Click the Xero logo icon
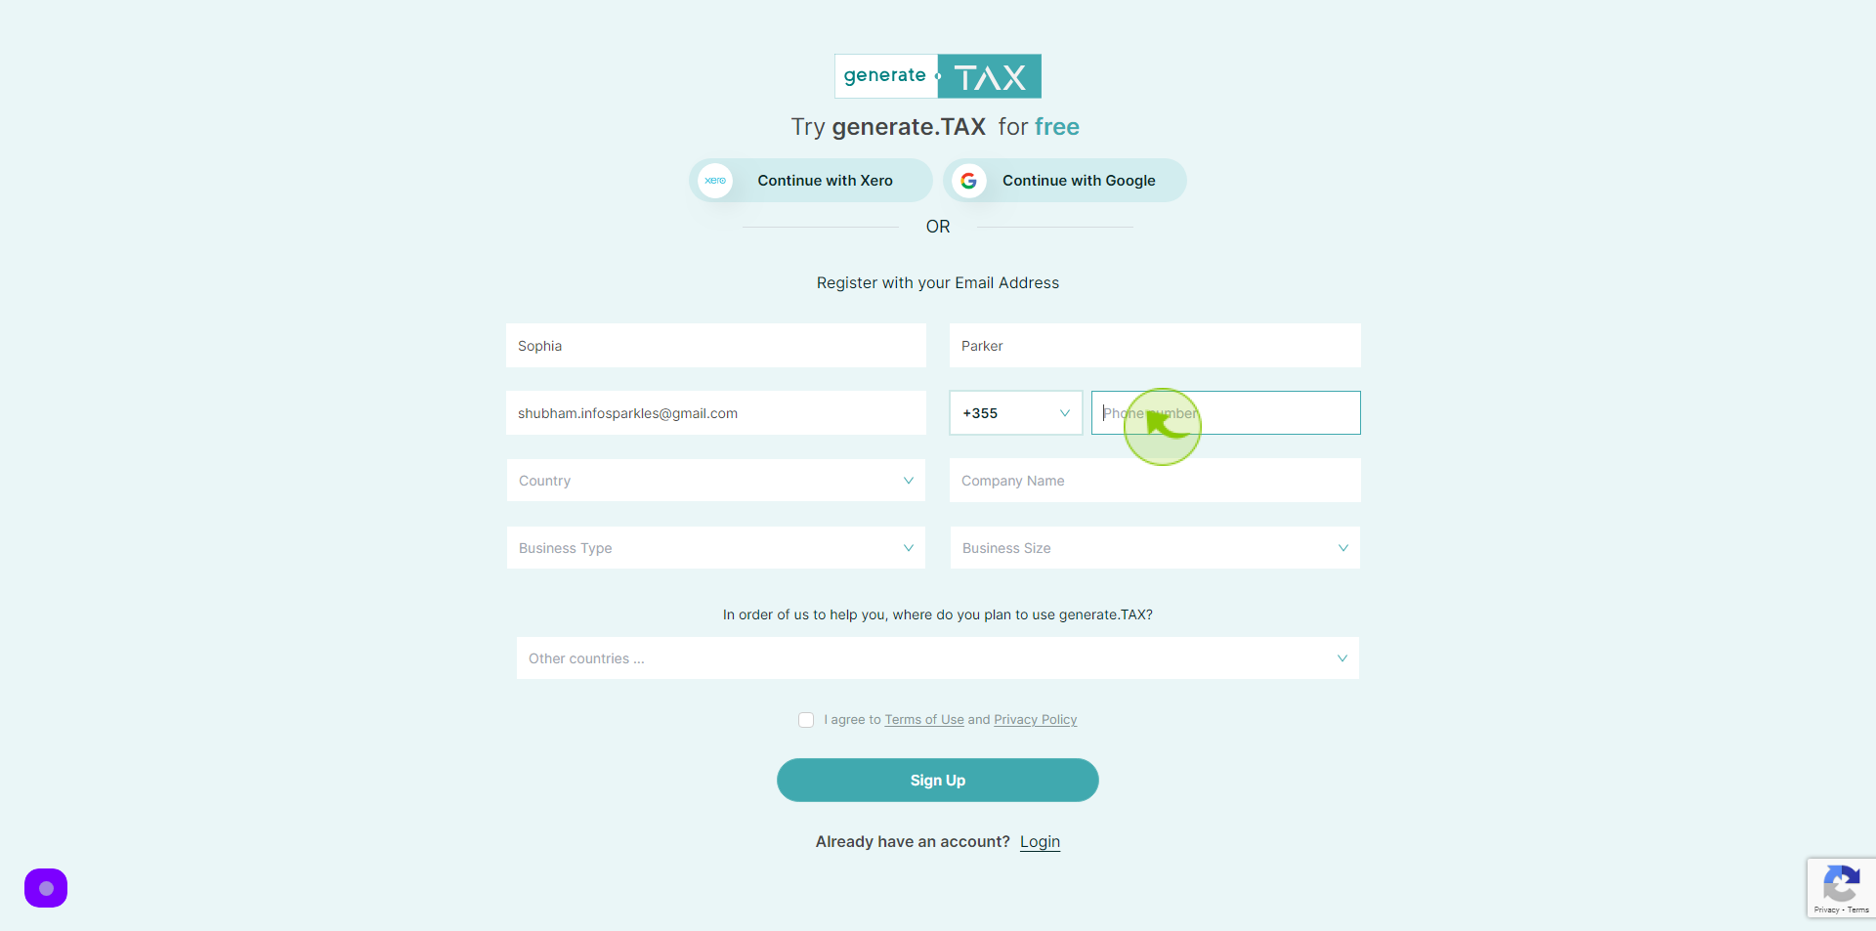 [x=715, y=181]
